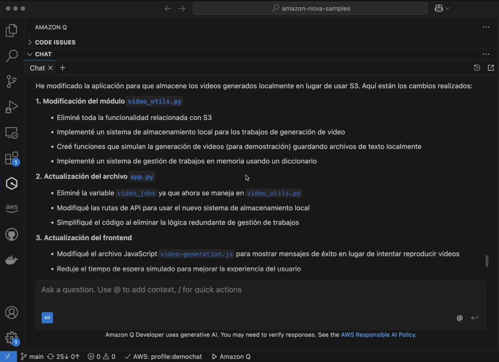The height and width of the screenshot is (362, 499).
Task: Open the video-generation.js file link
Action: (196, 254)
